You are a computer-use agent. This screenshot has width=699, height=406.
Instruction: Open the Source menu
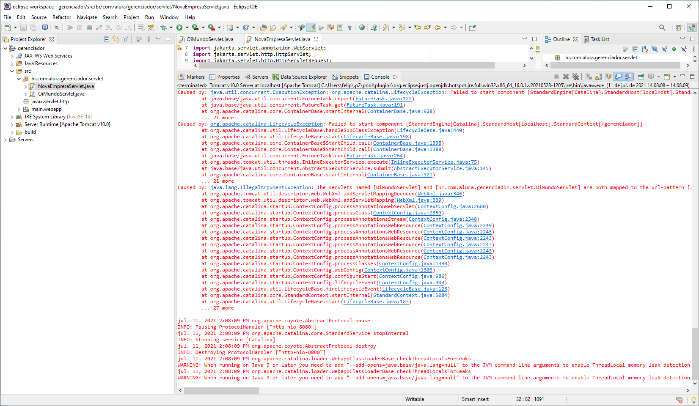pyautogui.click(x=39, y=17)
